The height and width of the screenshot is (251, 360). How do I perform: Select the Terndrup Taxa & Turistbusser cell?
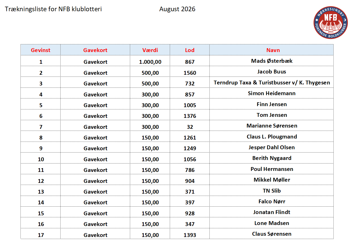272,82
